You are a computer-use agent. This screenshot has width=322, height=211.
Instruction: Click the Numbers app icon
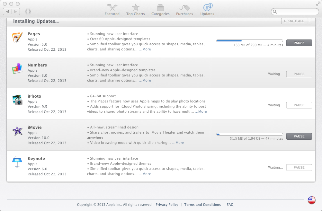17,68
